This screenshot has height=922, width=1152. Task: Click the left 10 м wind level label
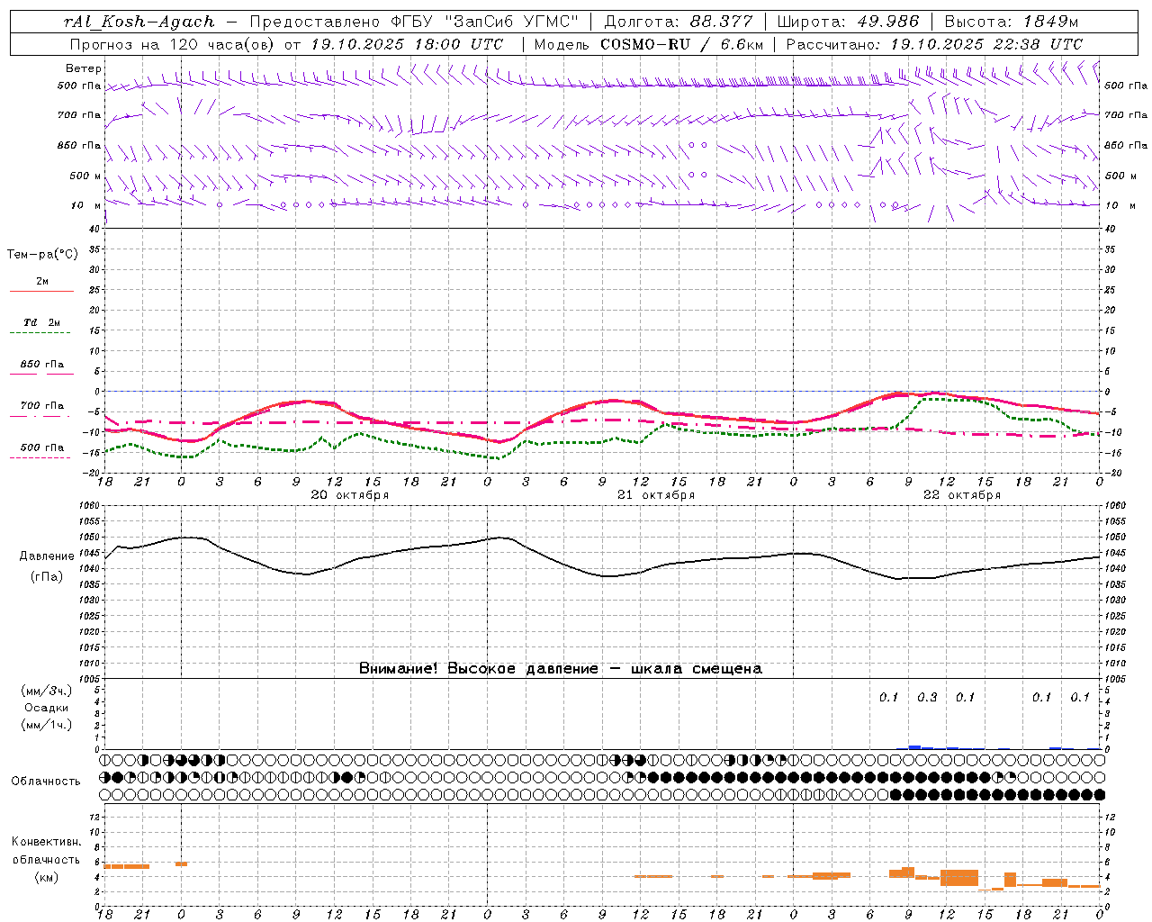86,205
